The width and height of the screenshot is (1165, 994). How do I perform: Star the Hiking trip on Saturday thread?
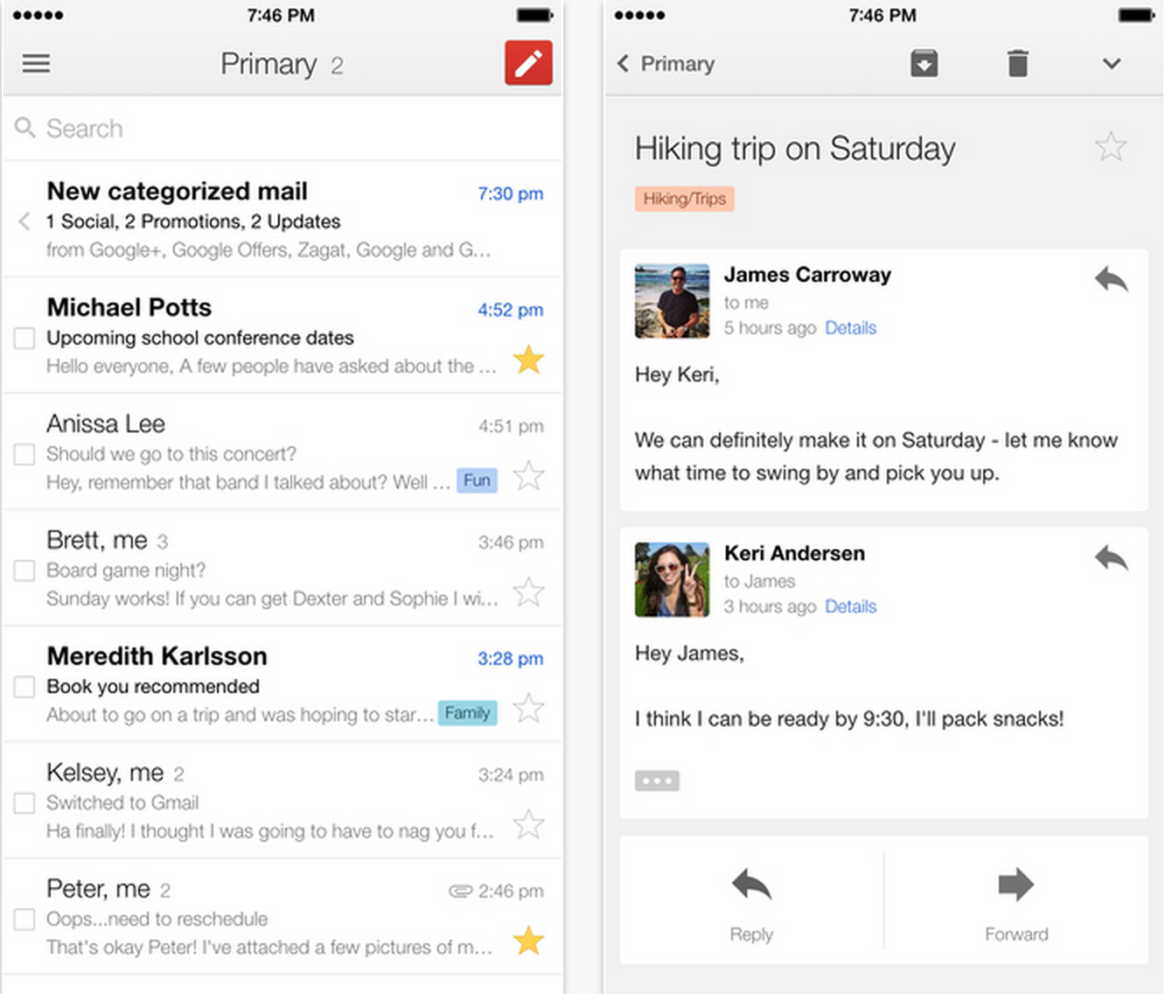(1111, 147)
